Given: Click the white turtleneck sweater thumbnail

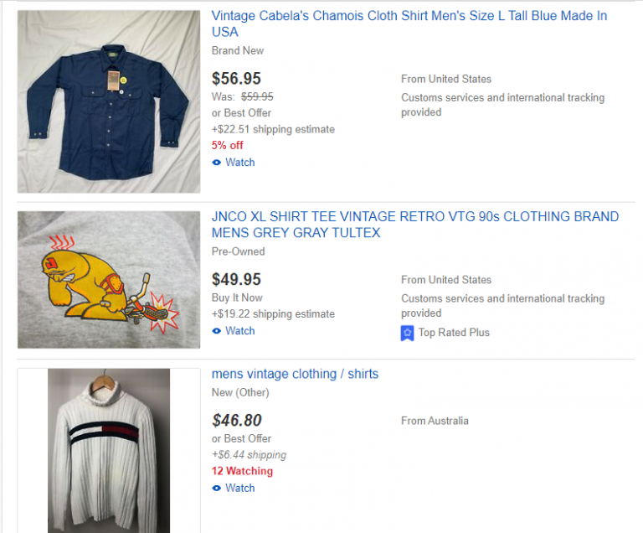Looking at the screenshot, I should tap(109, 450).
